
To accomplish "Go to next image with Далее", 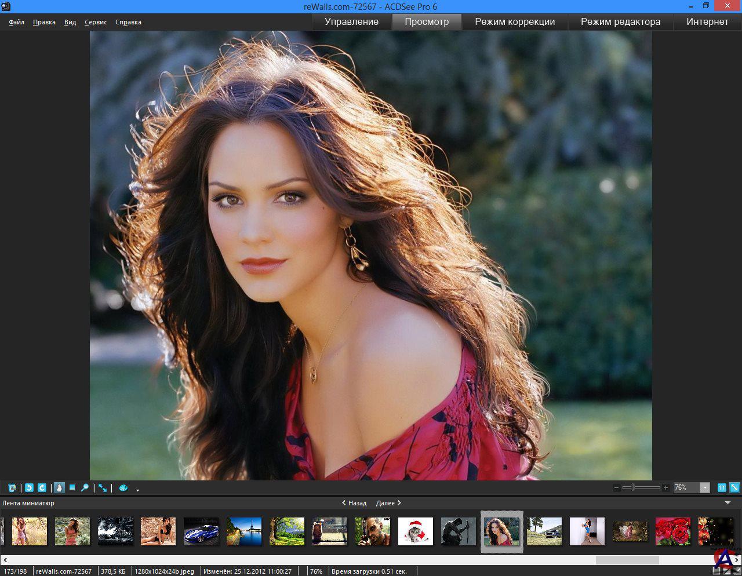I will click(x=388, y=503).
